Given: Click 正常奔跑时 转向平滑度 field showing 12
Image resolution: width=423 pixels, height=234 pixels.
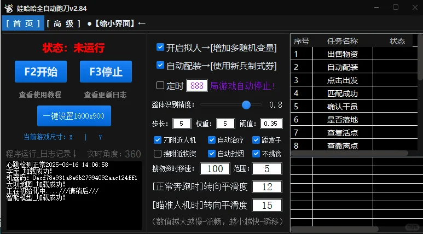Looking at the screenshot, I should [267, 187].
